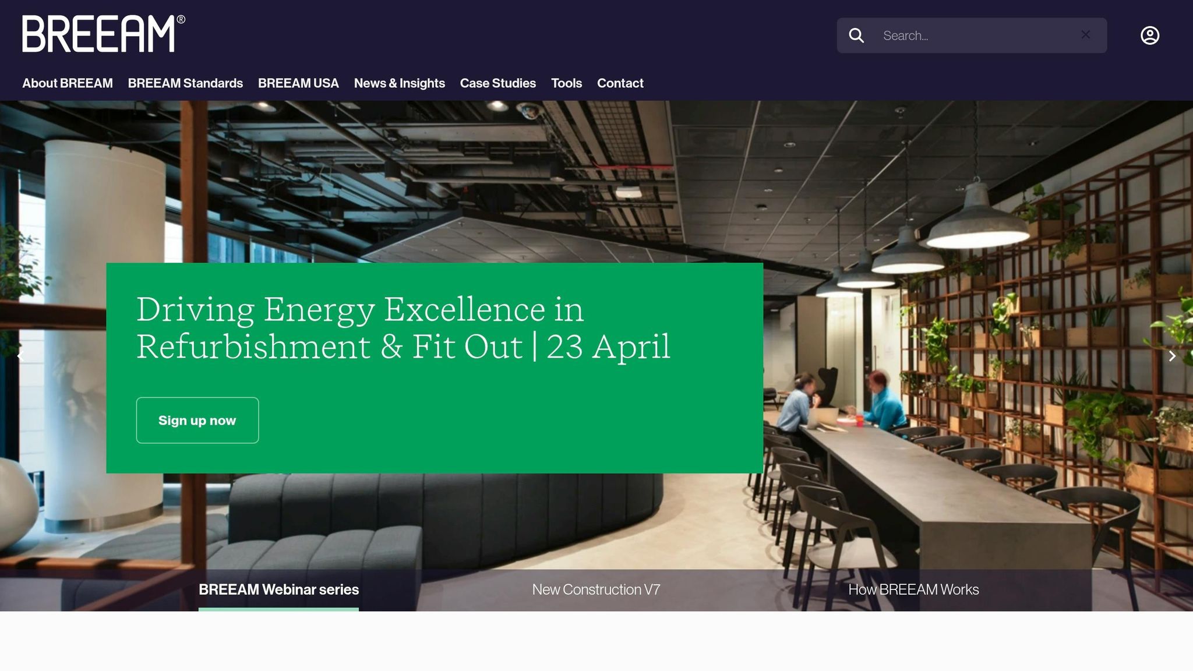Click the BREEAM logo

(x=103, y=34)
